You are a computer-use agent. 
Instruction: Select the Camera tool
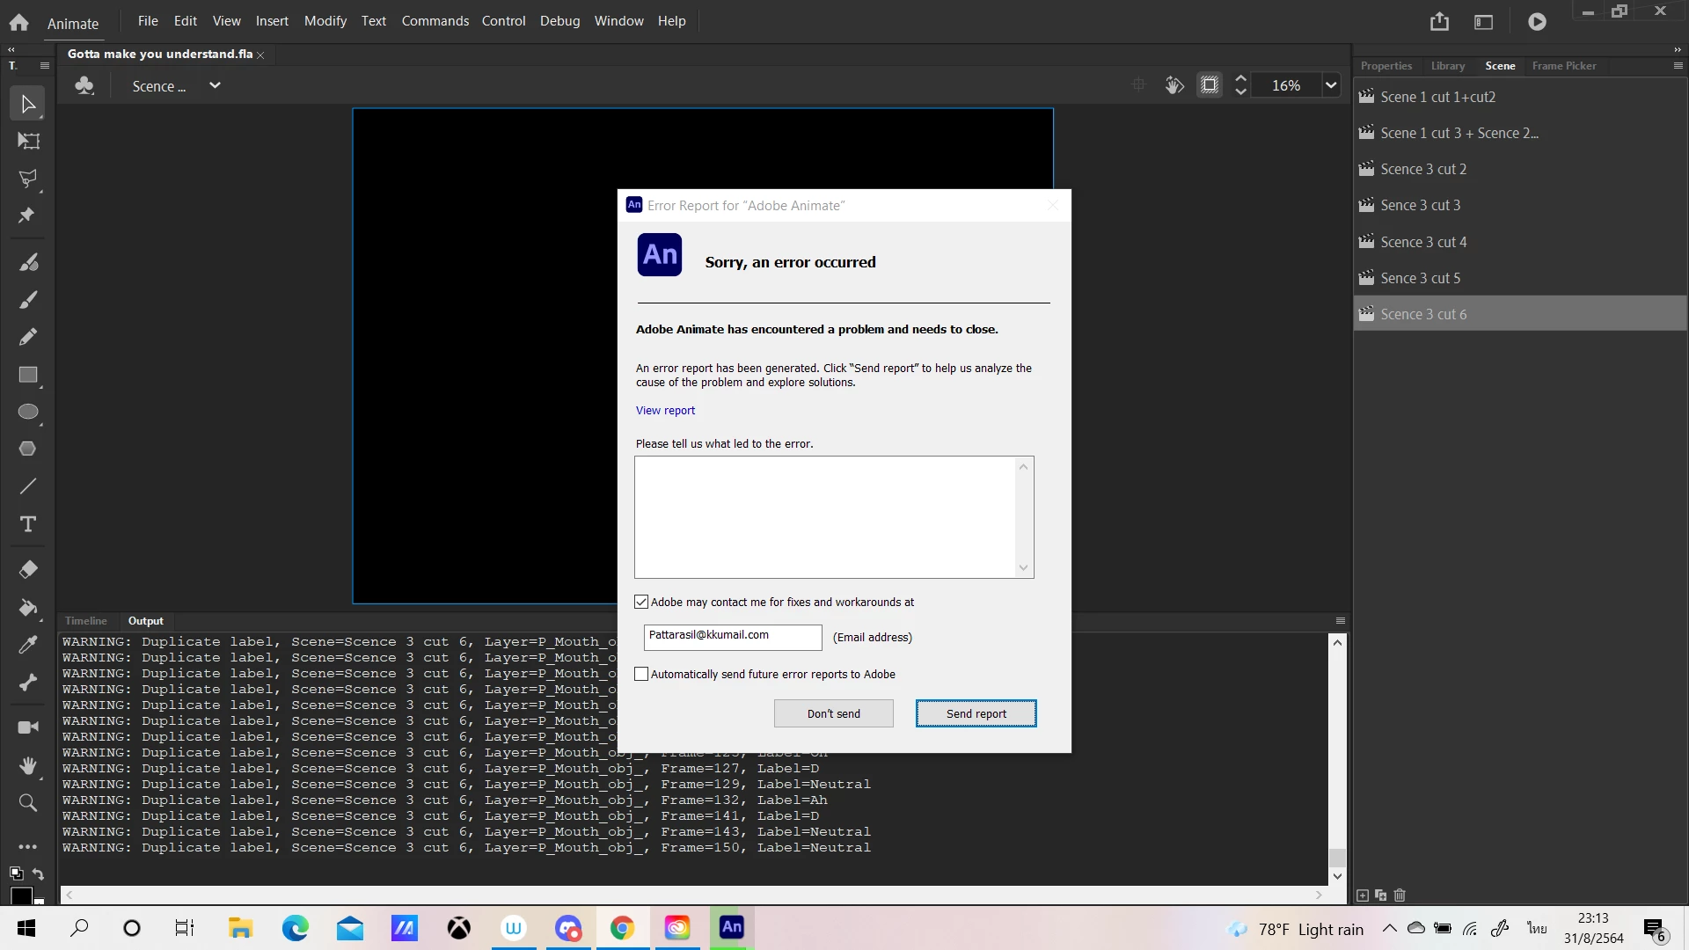28,727
